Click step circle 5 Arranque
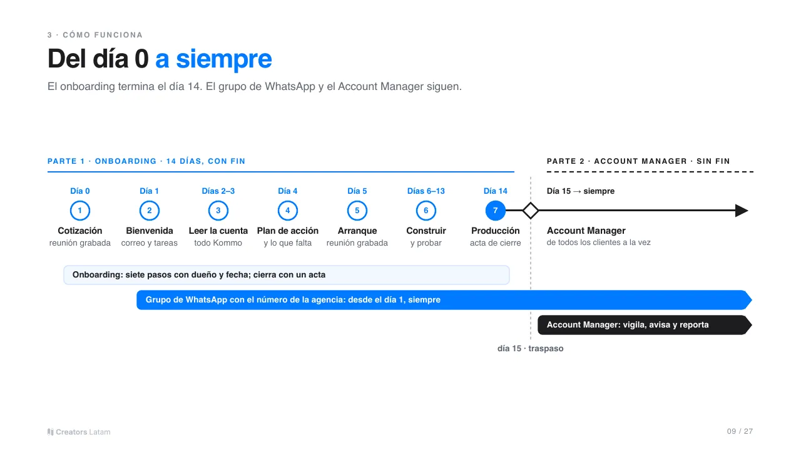Viewport: 801px width, 450px height. pyautogui.click(x=357, y=211)
